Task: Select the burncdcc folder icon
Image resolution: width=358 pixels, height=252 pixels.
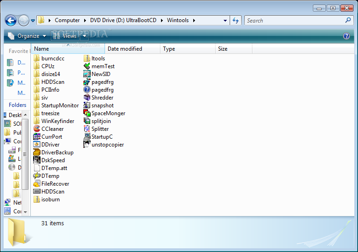Action: pos(36,59)
